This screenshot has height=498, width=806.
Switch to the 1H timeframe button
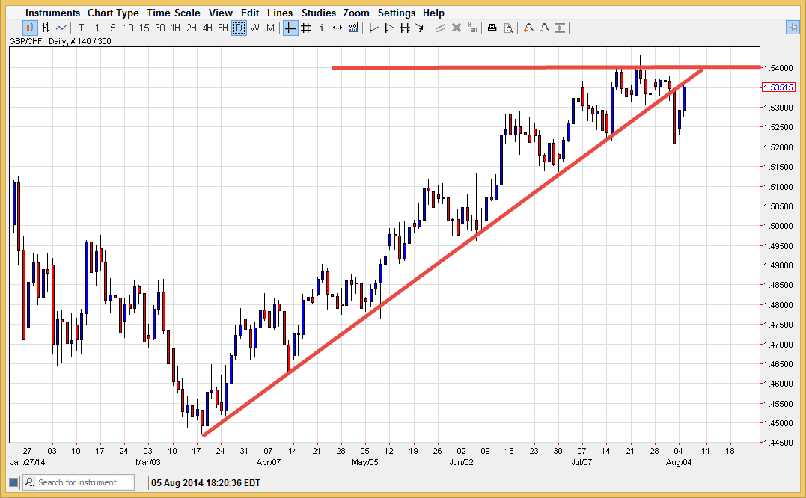[176, 28]
